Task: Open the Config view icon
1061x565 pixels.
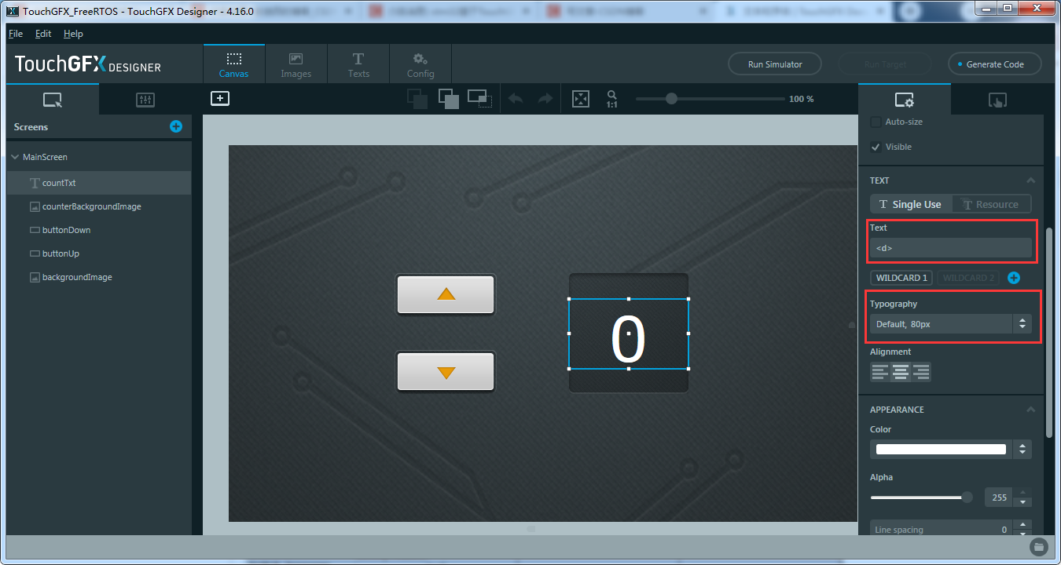Action: (x=420, y=63)
